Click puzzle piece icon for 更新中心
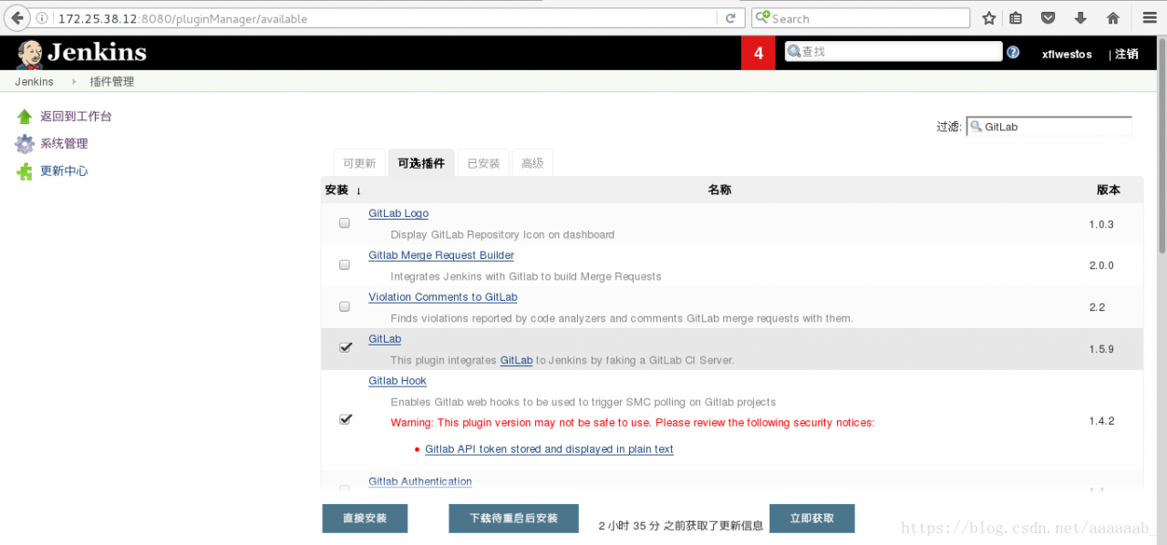Viewport: 1167px width, 545px height. (x=25, y=171)
